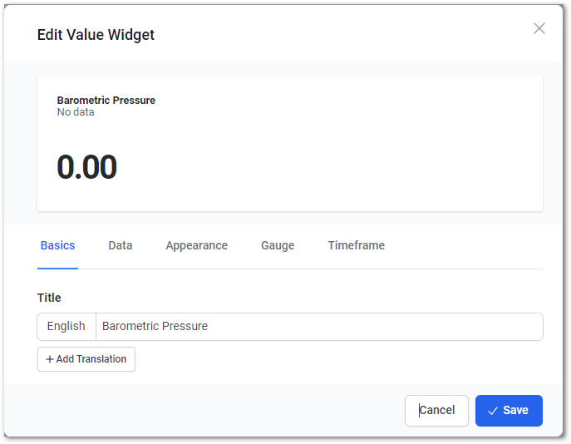This screenshot has width=571, height=444.
Task: Switch to the Basics tab
Action: coord(57,245)
